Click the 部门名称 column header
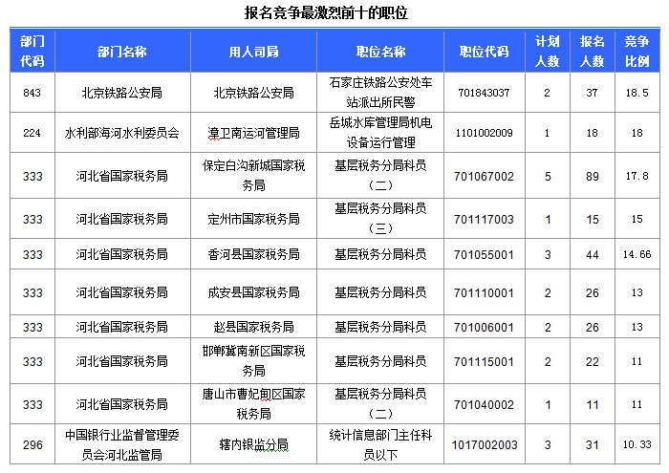 point(122,52)
